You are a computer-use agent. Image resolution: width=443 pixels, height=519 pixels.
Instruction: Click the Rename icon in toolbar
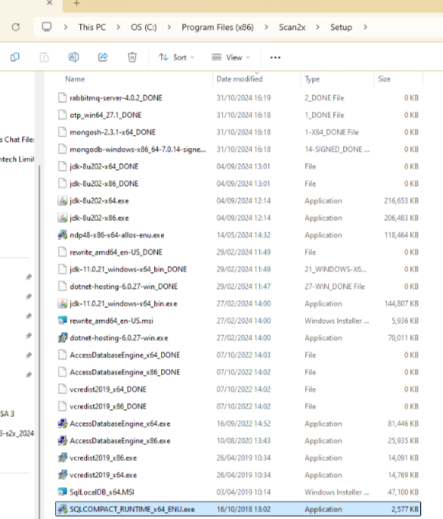pos(73,57)
